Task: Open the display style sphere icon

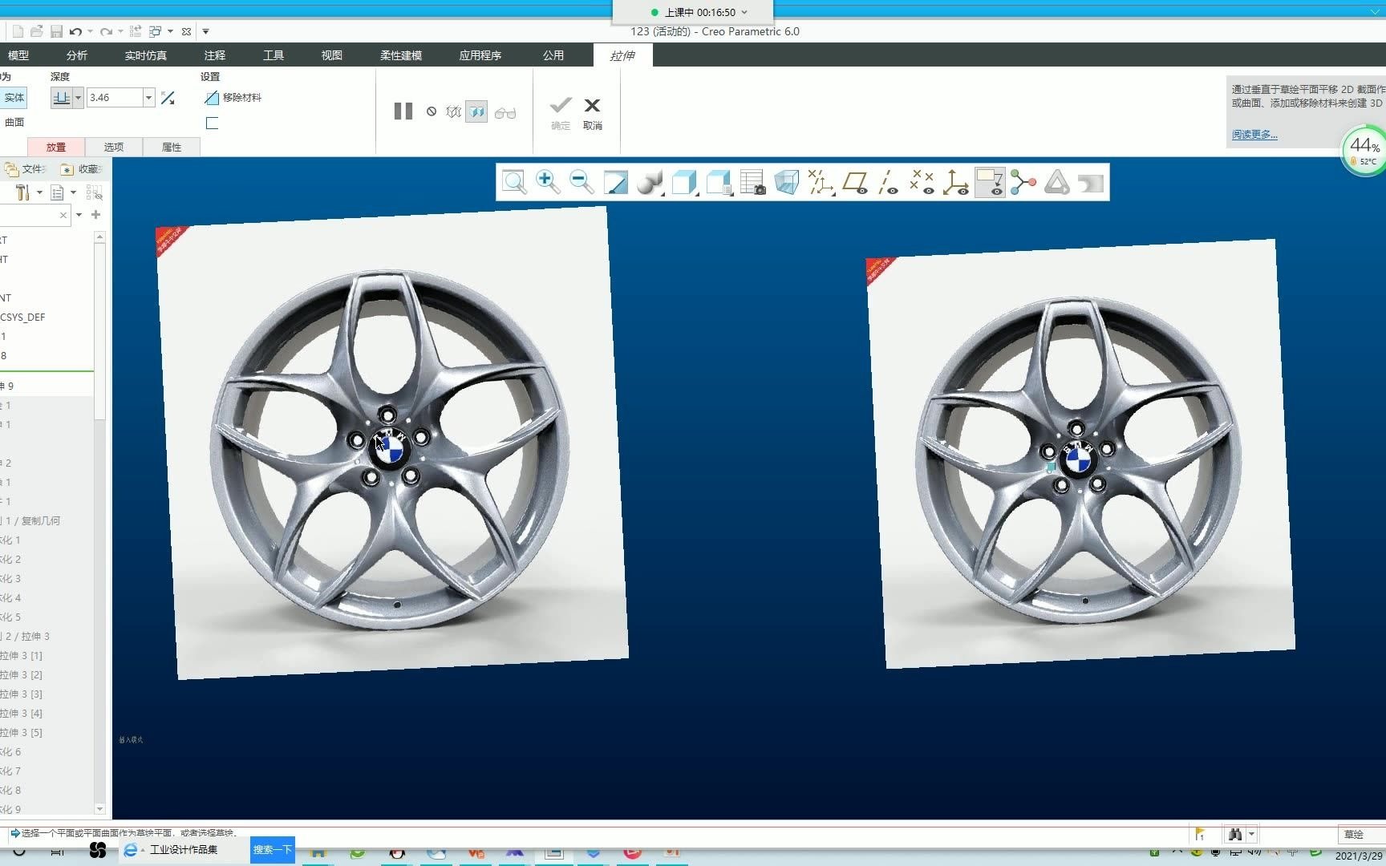Action: pos(650,183)
